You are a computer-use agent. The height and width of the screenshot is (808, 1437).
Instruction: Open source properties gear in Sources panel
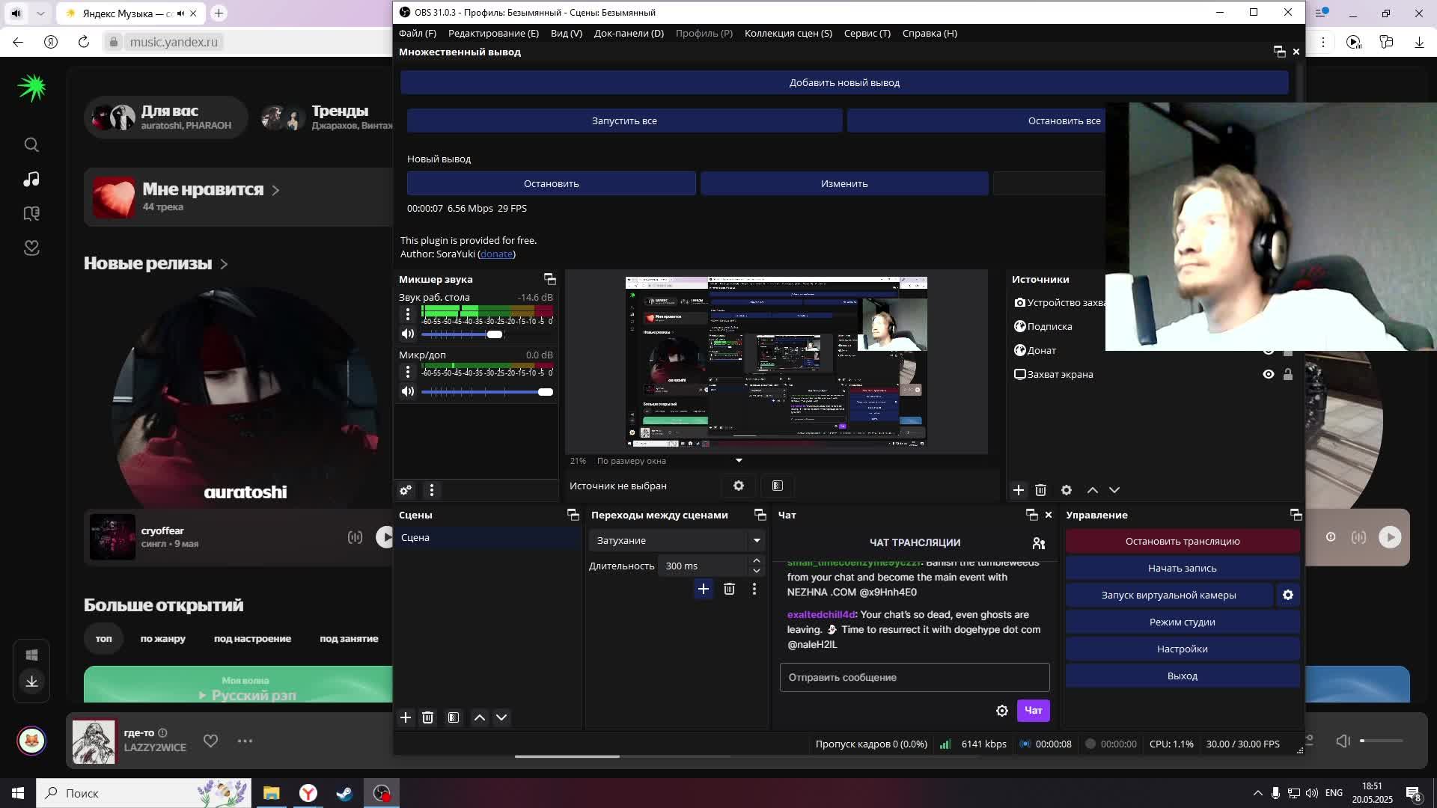[x=1067, y=490]
